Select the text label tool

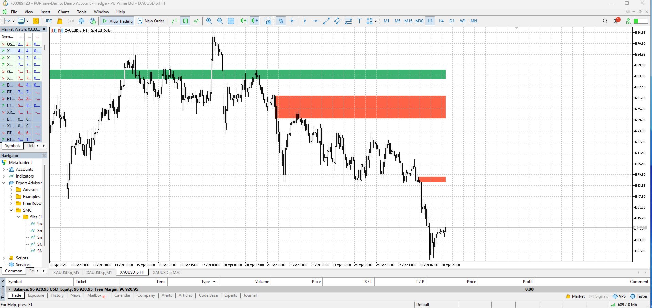pos(359,21)
